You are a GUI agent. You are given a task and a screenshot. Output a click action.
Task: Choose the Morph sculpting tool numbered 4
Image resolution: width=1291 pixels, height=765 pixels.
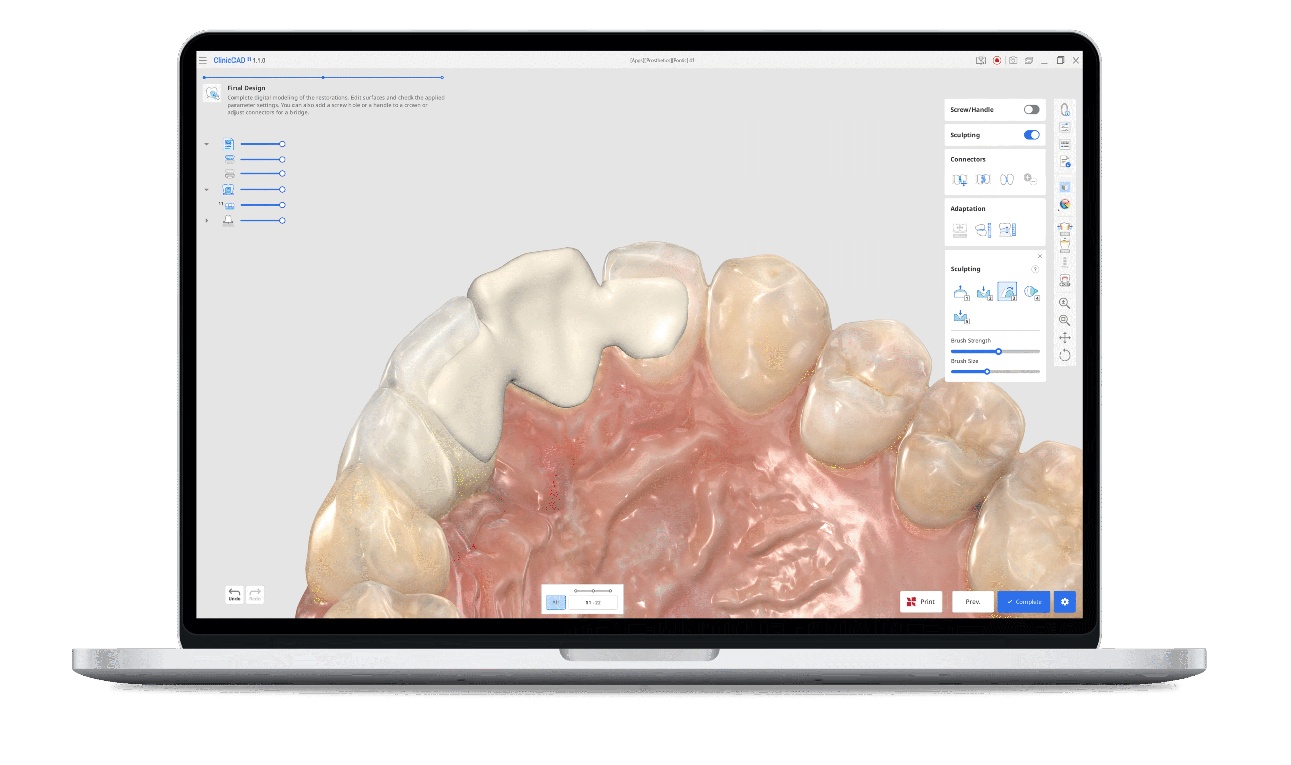(x=1031, y=292)
